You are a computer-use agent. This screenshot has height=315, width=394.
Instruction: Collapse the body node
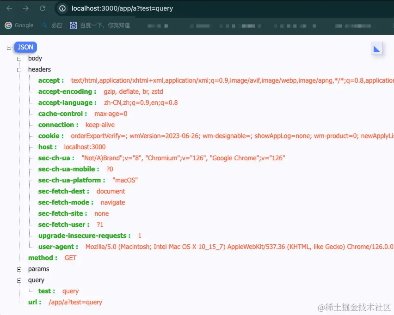(19, 59)
